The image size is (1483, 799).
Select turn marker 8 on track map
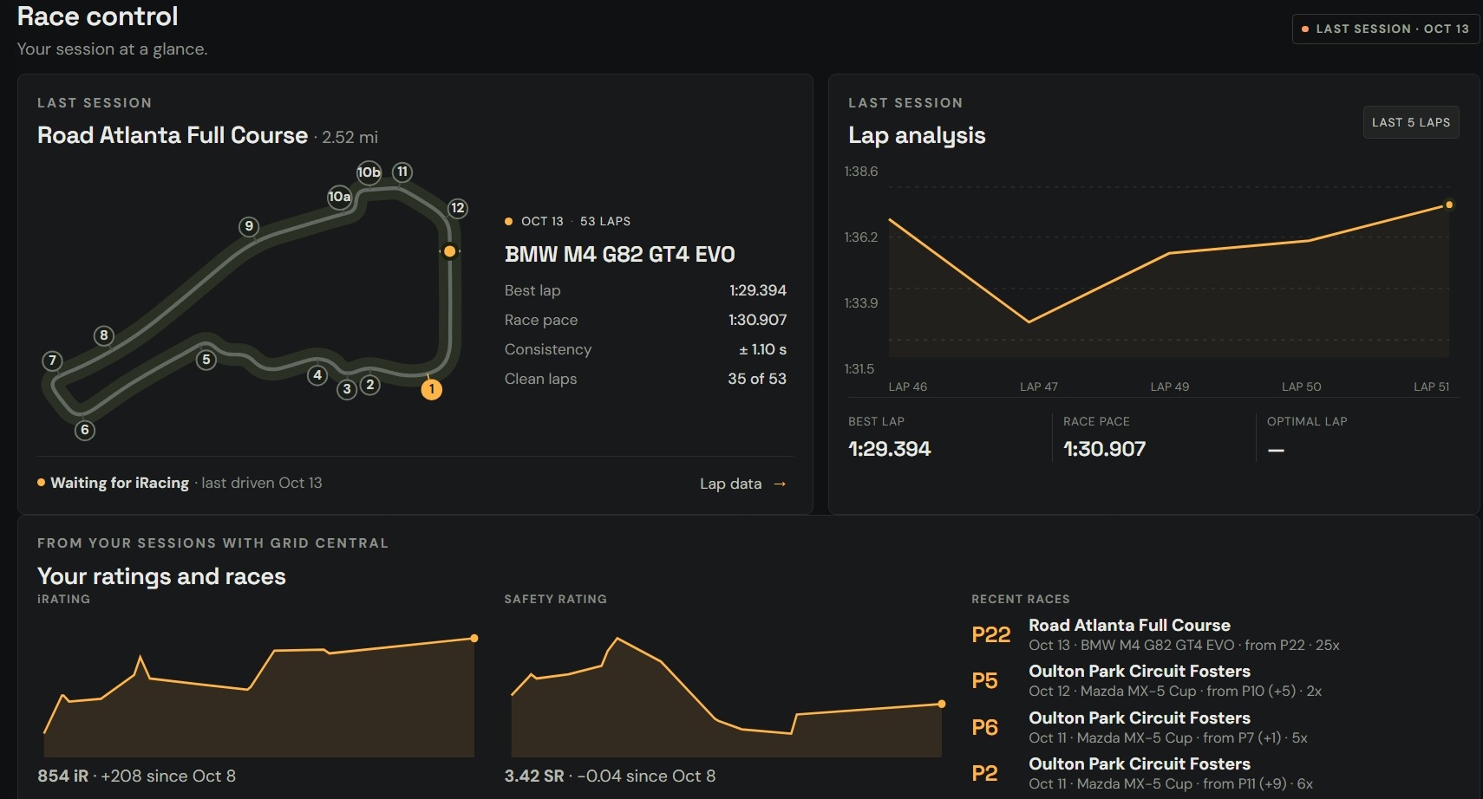click(104, 335)
